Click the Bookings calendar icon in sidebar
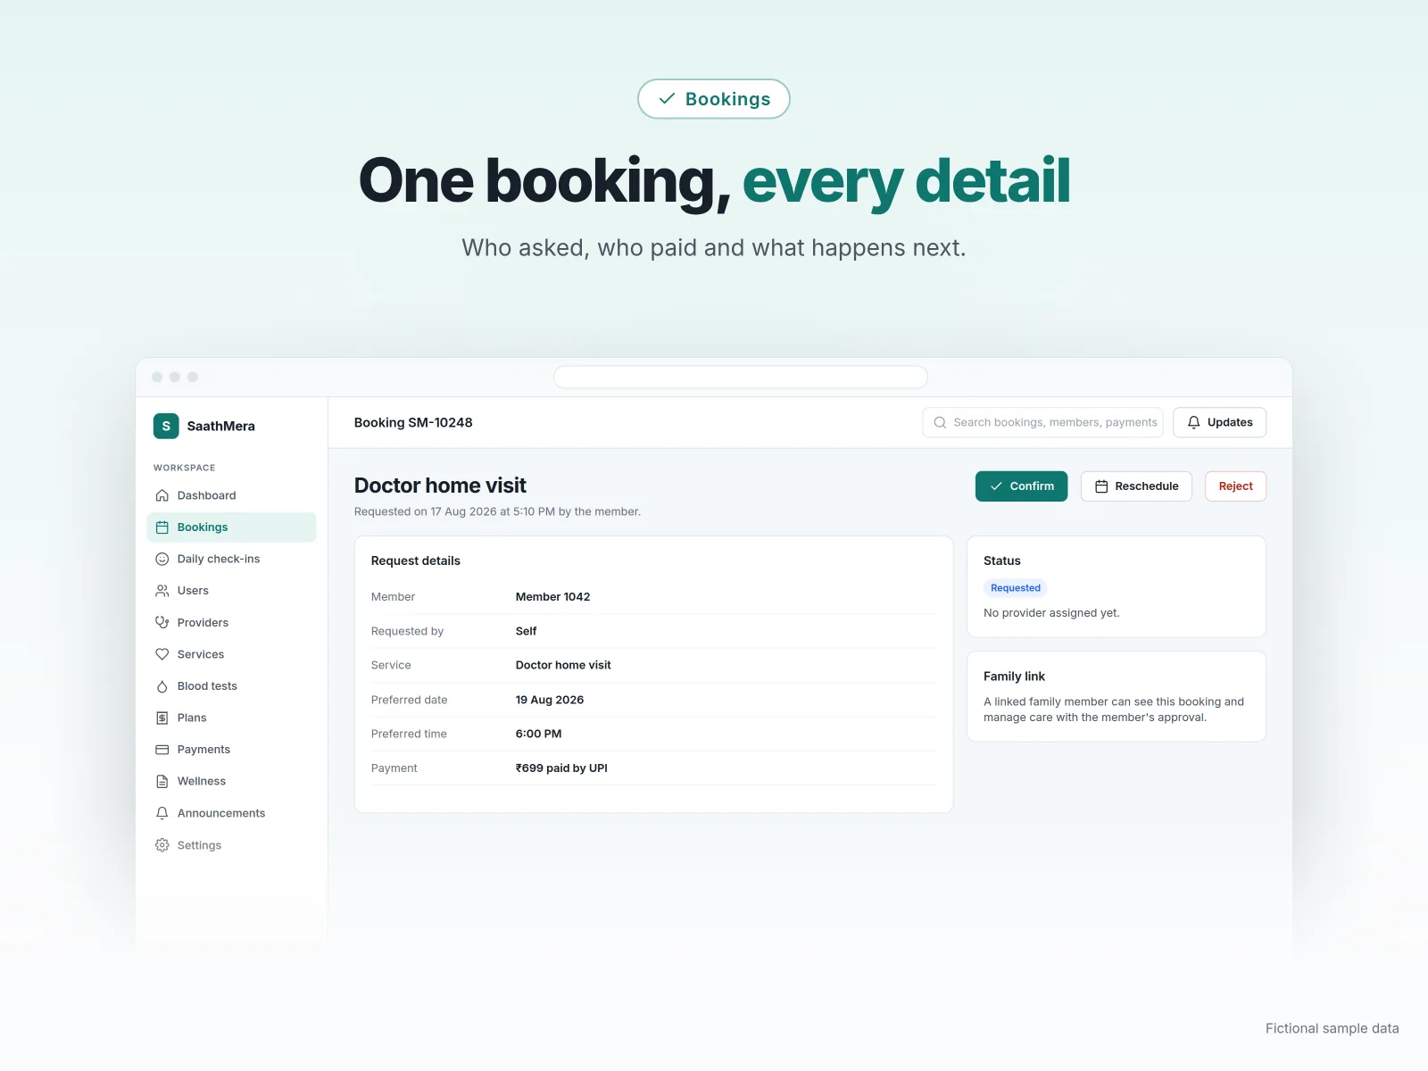1428x1071 pixels. [x=162, y=527]
